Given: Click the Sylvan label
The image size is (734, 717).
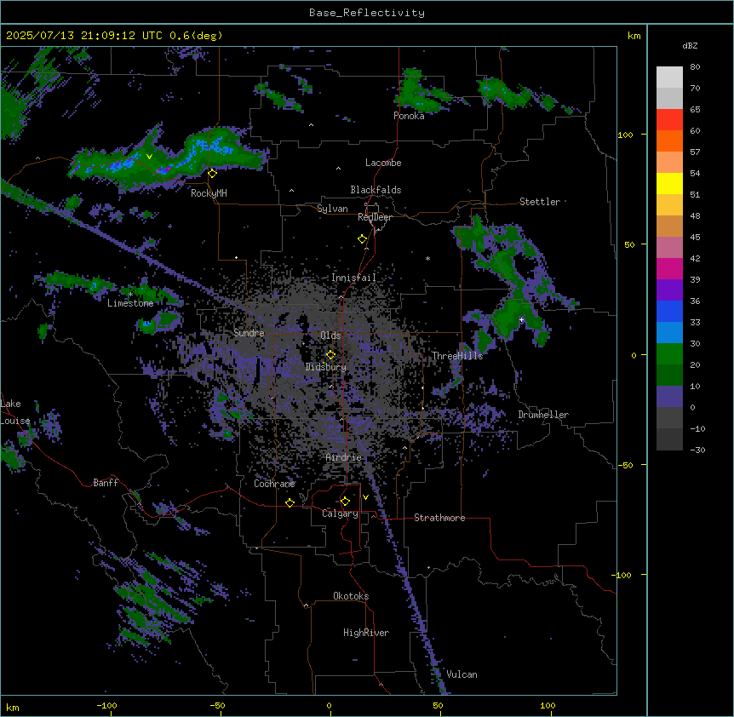Looking at the screenshot, I should click(332, 209).
